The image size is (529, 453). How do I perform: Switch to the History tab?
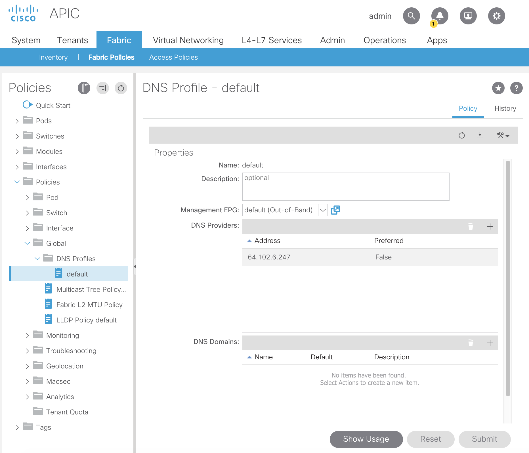pos(505,108)
